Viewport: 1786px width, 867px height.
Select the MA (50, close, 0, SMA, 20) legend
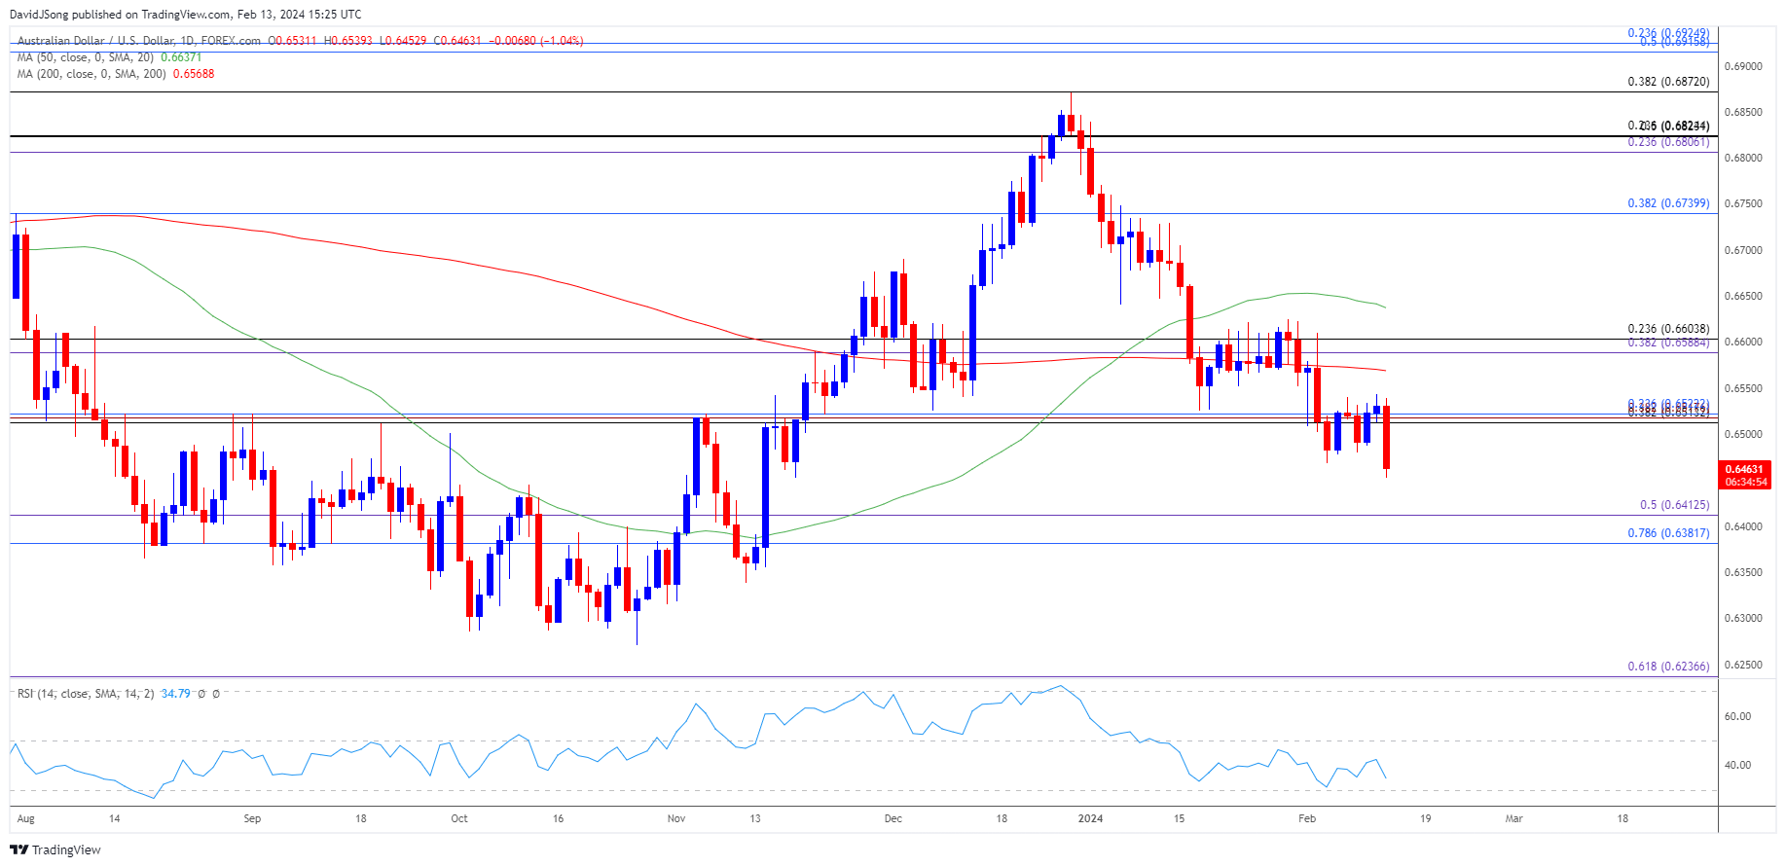[88, 57]
